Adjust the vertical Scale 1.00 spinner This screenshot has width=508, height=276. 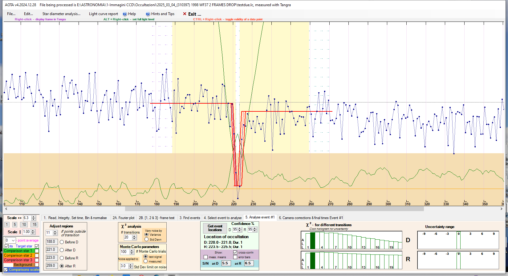tap(33, 232)
